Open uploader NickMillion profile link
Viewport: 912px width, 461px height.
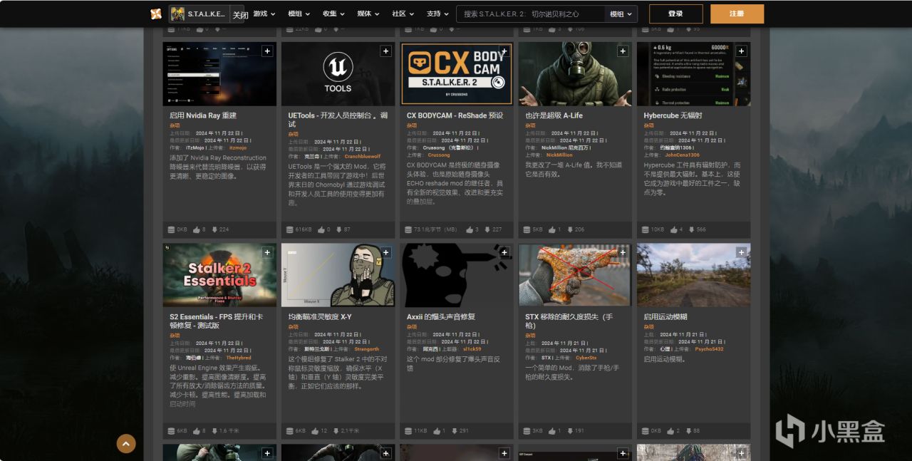(x=559, y=155)
